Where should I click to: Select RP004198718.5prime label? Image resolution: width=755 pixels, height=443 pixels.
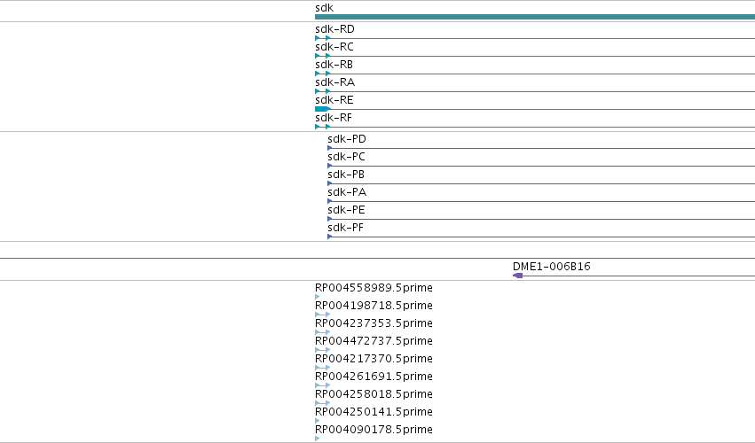click(374, 306)
